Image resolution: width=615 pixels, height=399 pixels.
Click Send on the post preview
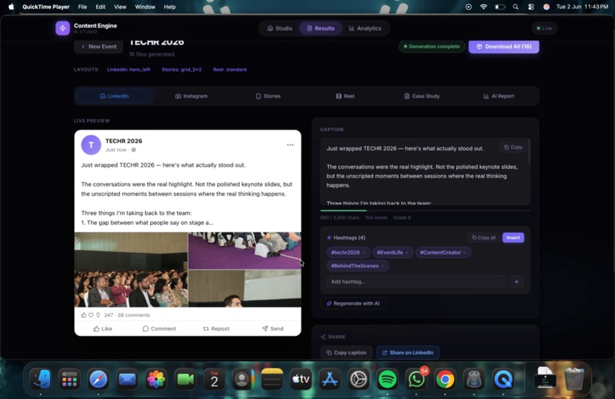(x=272, y=328)
